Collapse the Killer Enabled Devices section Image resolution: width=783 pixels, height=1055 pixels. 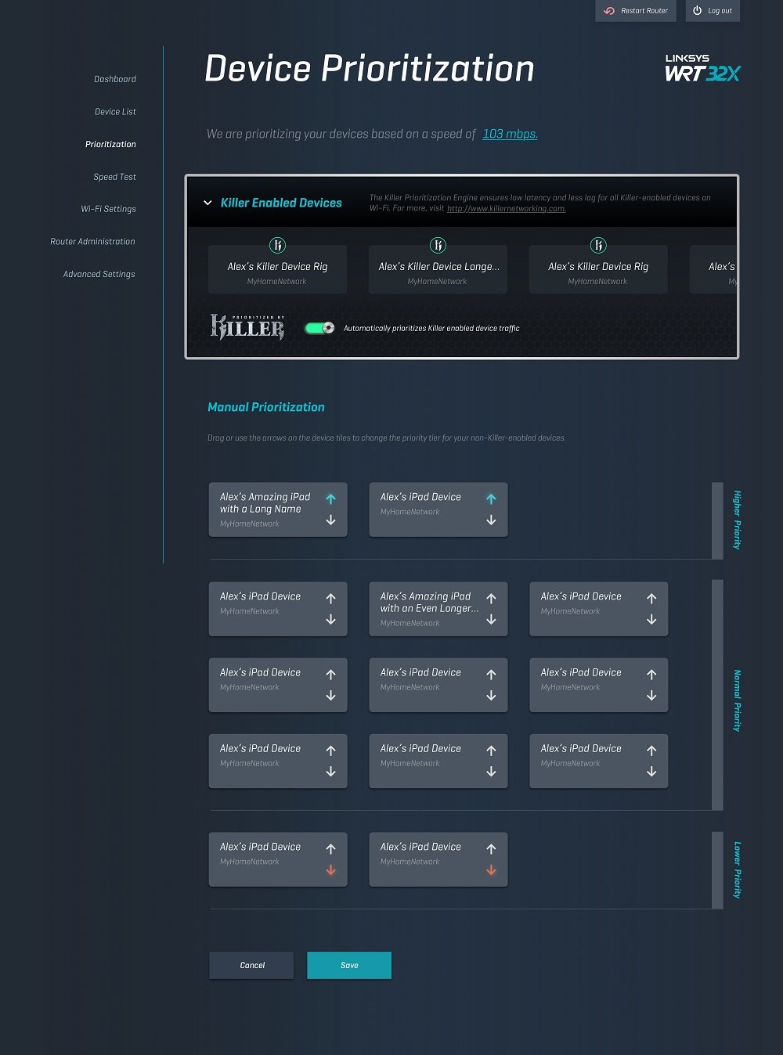[207, 203]
